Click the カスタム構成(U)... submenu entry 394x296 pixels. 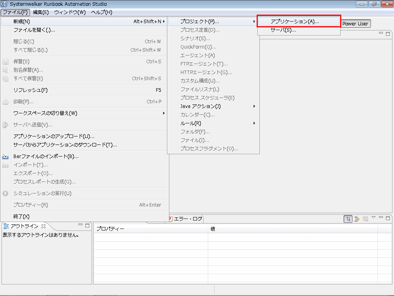(213, 81)
